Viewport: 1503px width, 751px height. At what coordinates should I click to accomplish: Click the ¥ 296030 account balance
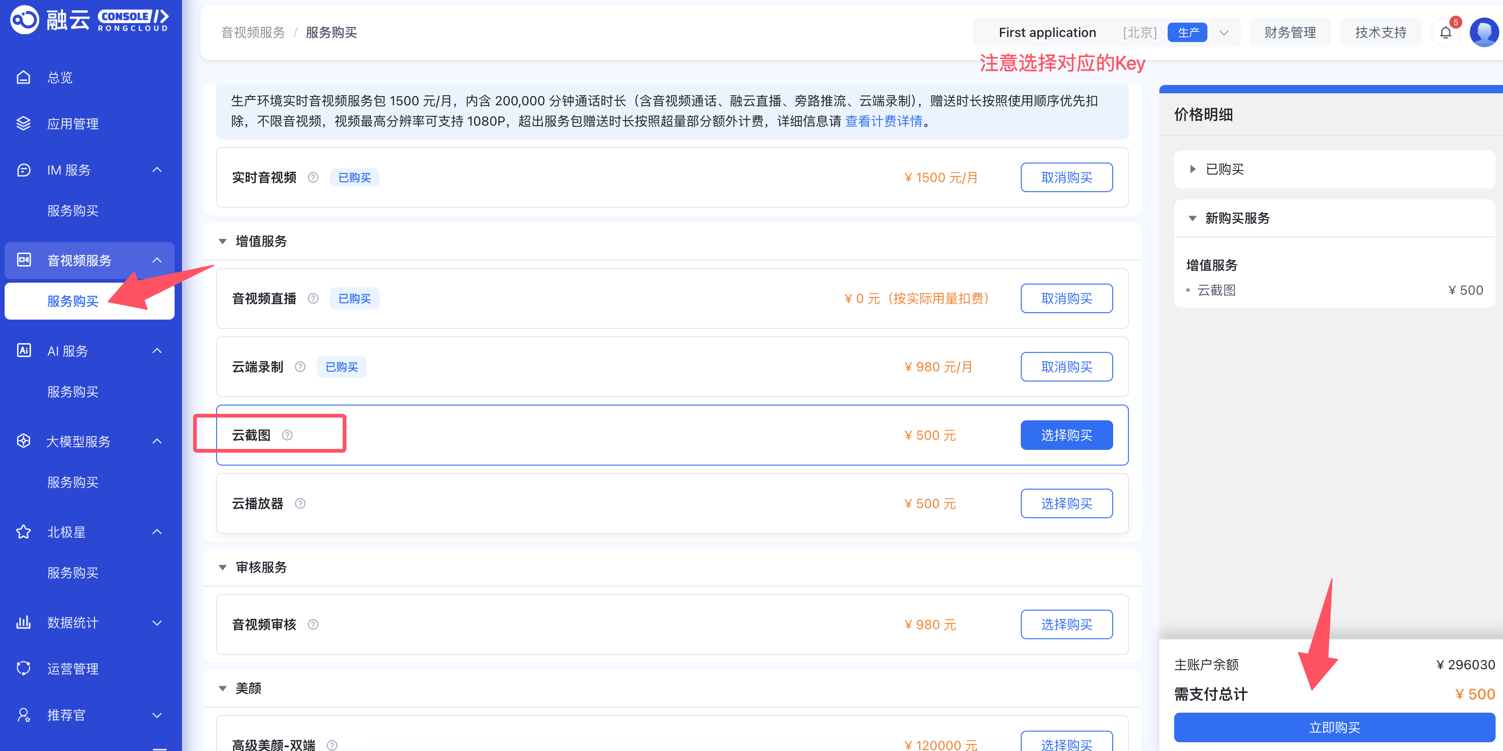click(x=1465, y=665)
